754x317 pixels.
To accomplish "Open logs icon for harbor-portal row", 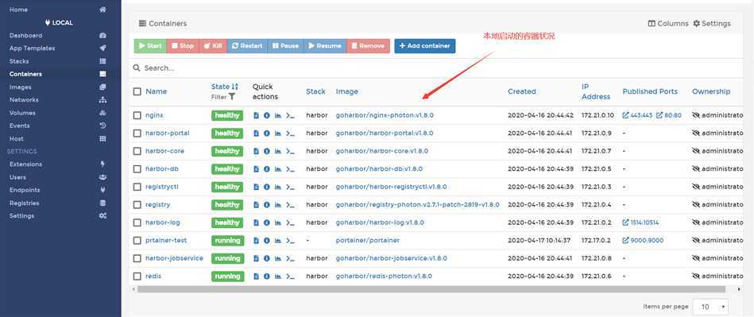I will coord(257,133).
